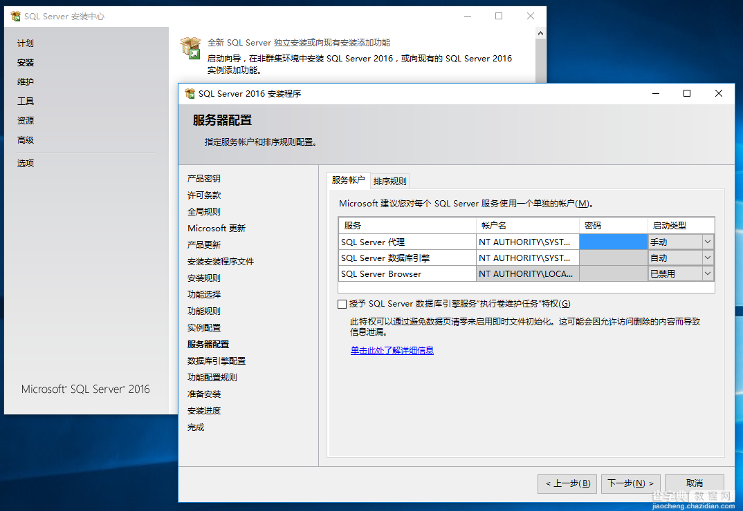The width and height of the screenshot is (743, 511).
Task: Click the 服务 column header
Action: (x=407, y=226)
